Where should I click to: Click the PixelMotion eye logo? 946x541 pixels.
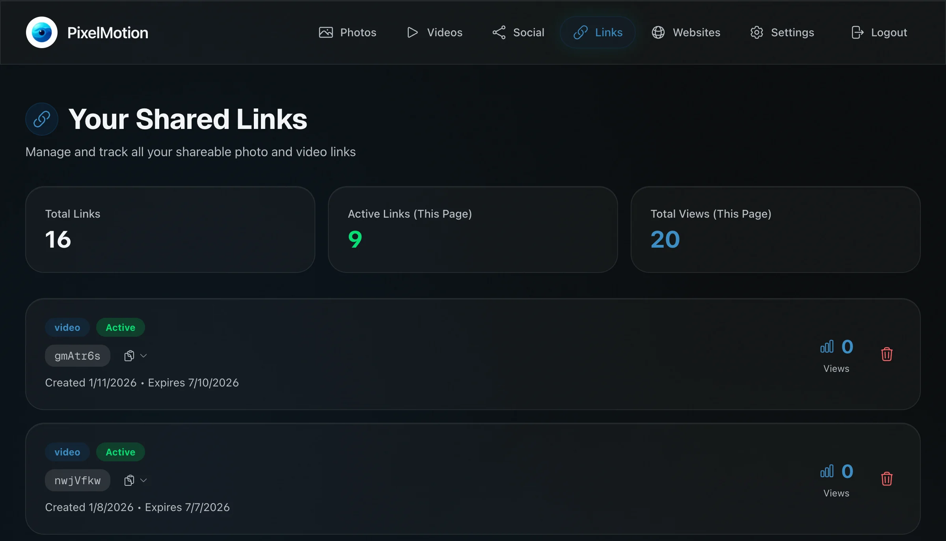(41, 32)
